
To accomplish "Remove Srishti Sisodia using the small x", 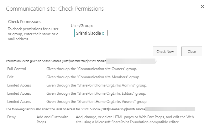I will (103, 33).
